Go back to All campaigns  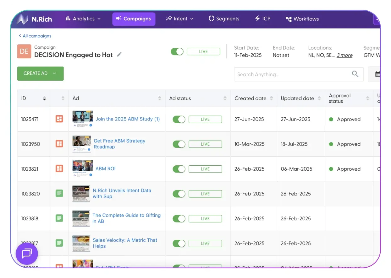coord(35,36)
